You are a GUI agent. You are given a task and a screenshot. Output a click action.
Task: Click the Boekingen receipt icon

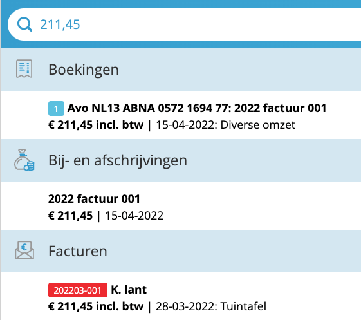[x=24, y=69]
